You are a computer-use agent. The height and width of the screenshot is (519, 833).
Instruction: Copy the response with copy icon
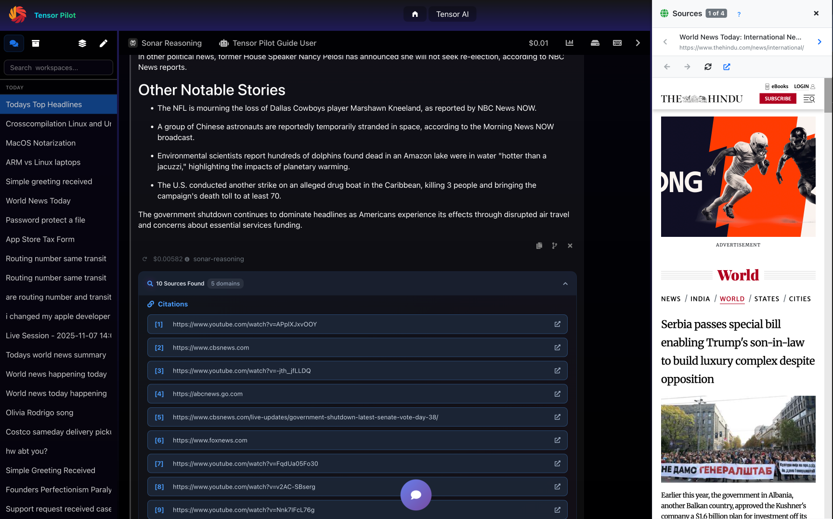click(539, 246)
